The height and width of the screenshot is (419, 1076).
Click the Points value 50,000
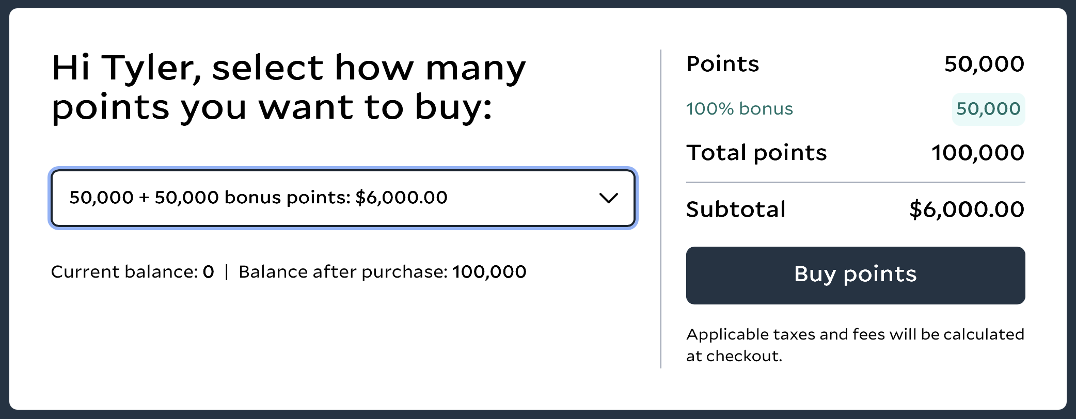pos(984,64)
